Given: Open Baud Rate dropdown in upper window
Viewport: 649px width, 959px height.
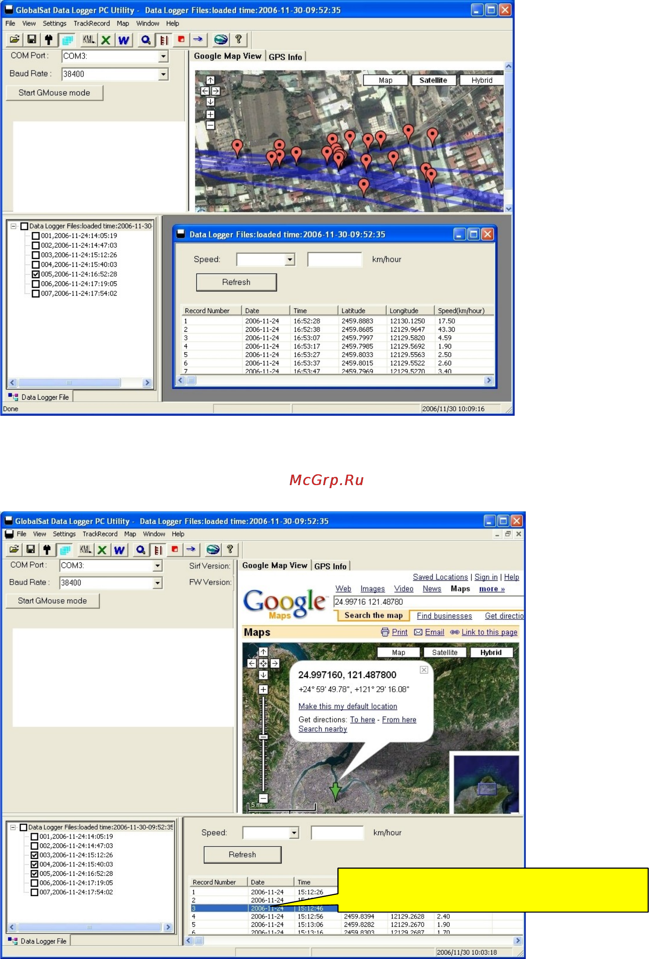Looking at the screenshot, I should tap(164, 74).
